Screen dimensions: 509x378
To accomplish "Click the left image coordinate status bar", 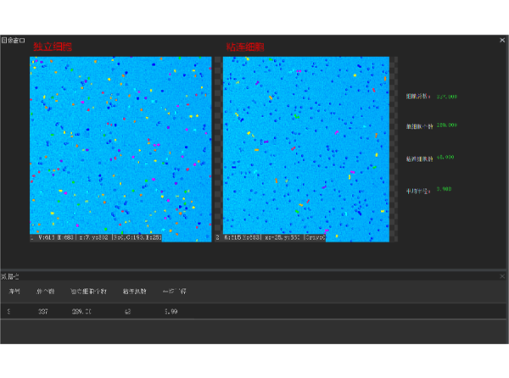I will click(x=120, y=238).
